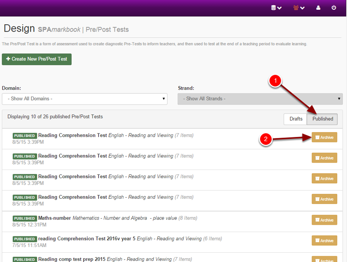This screenshot has height=262, width=347.
Task: Open the Strand dropdown Show All Strands
Action: (260, 99)
